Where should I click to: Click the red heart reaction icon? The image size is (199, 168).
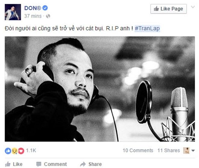21,151
